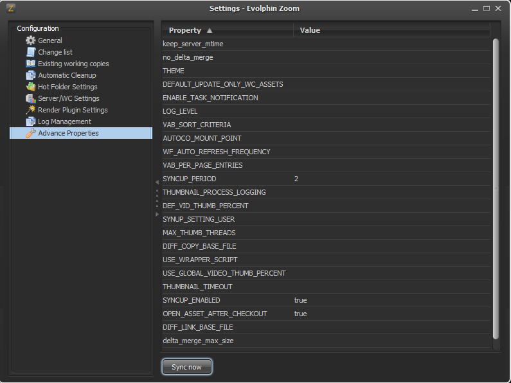Click the value 2 for SYNCUP_PERIOD
Viewport: 511px width, 383px height.
coord(296,179)
